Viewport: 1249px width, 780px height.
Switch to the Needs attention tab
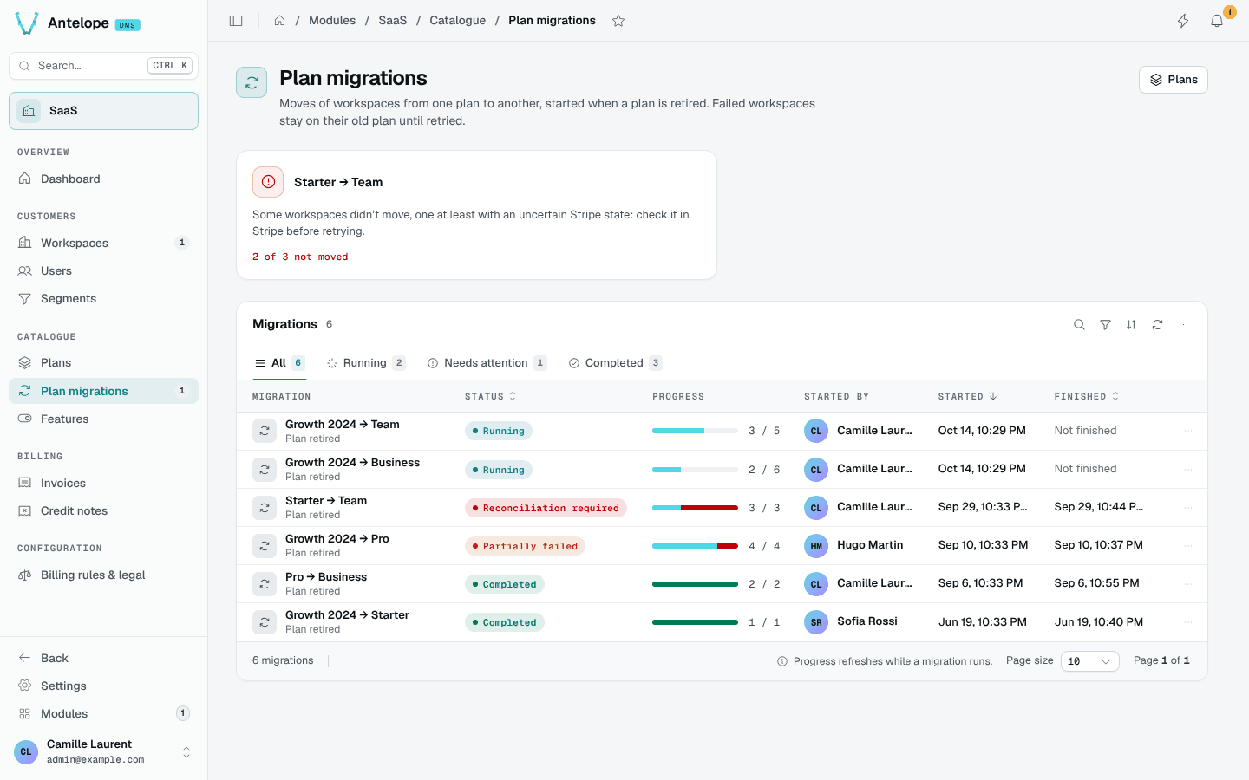487,363
